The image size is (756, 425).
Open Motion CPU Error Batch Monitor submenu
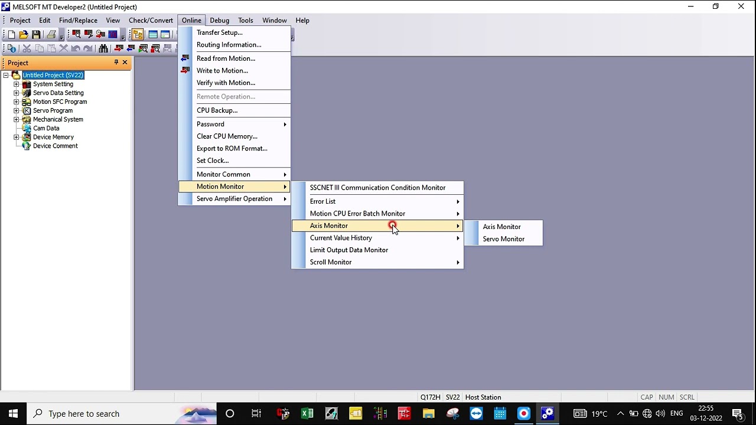pyautogui.click(x=377, y=214)
